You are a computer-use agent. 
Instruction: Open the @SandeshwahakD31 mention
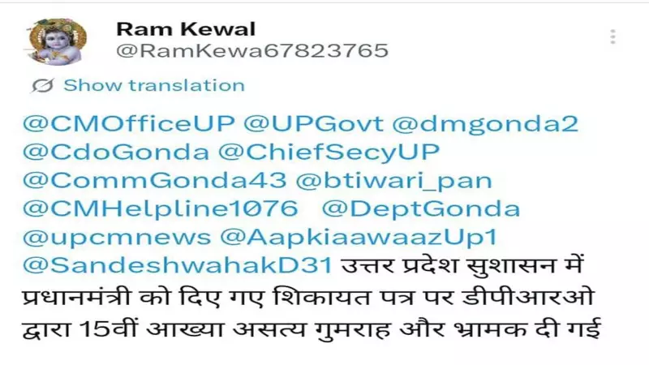click(x=177, y=266)
